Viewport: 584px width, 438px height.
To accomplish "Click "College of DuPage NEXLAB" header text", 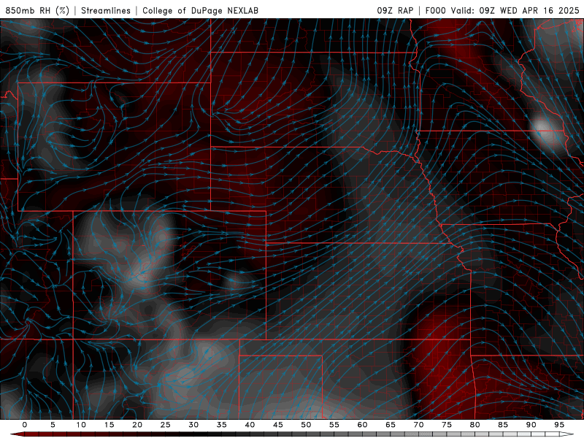I will (x=200, y=11).
